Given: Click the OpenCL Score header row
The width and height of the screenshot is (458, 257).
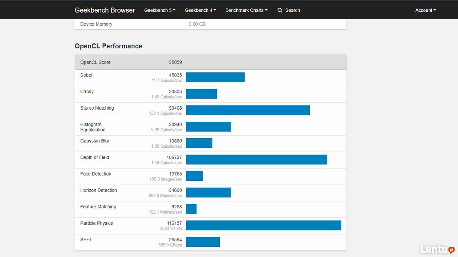Looking at the screenshot, I should [211, 62].
